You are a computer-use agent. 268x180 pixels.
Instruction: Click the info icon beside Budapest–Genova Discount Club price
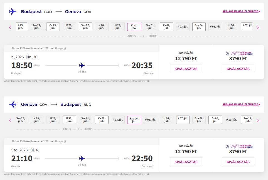coord(227,54)
